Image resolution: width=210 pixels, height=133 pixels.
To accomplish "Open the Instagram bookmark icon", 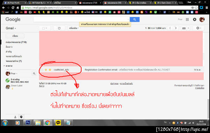I will [x=30, y=12].
